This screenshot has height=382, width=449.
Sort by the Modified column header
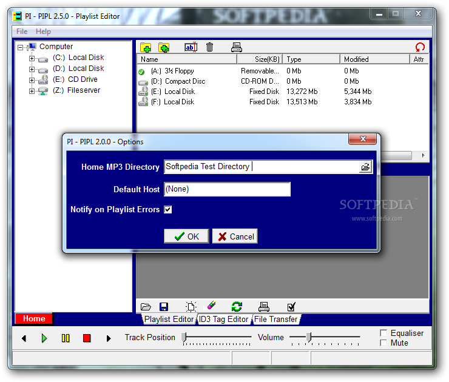click(375, 59)
